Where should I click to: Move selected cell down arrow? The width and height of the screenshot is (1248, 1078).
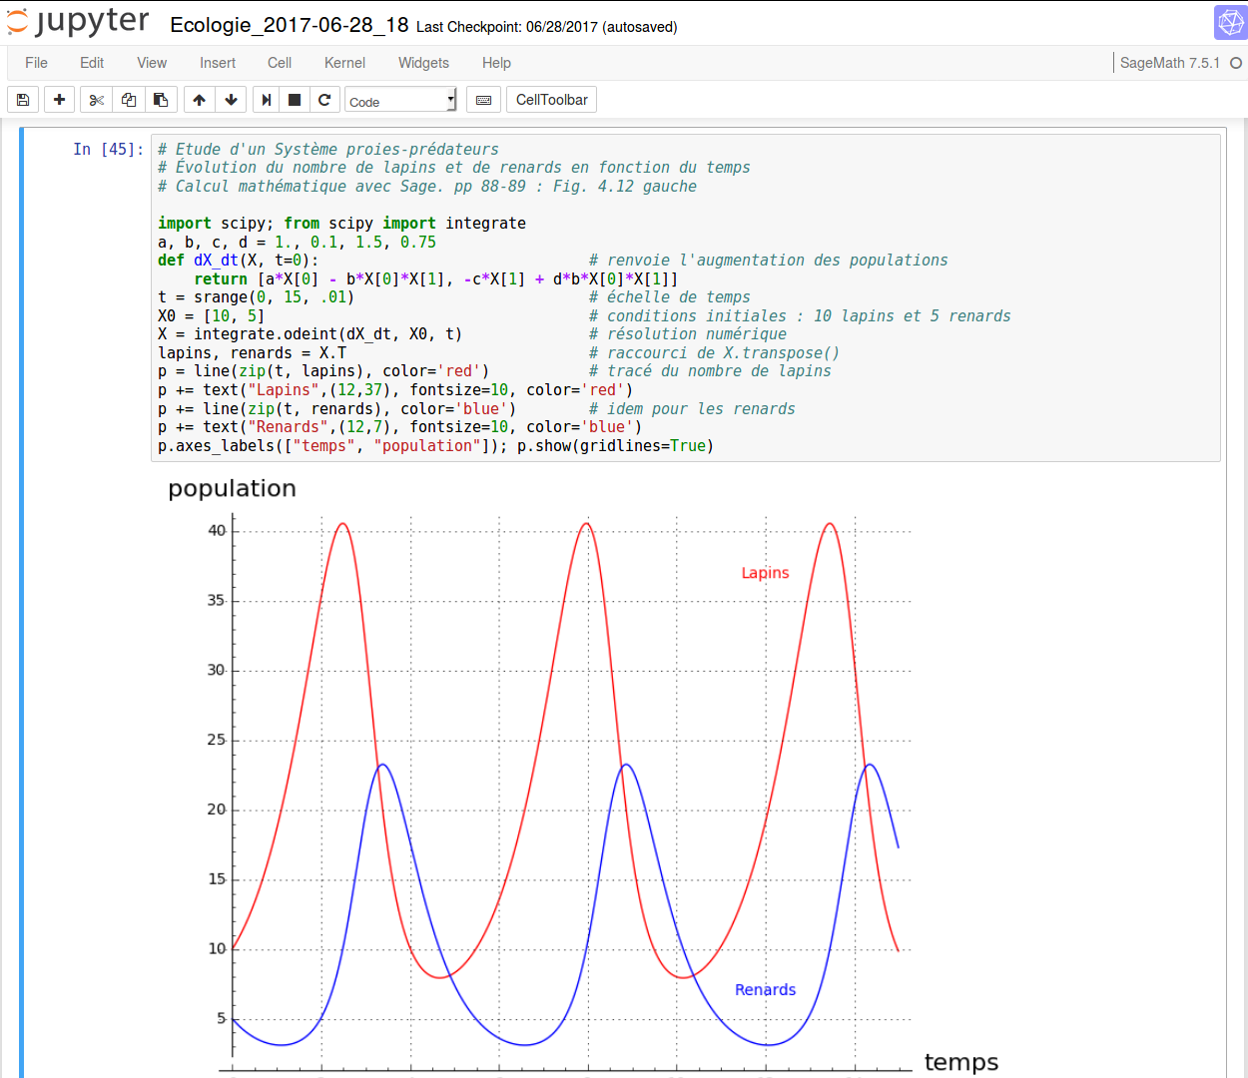[231, 100]
